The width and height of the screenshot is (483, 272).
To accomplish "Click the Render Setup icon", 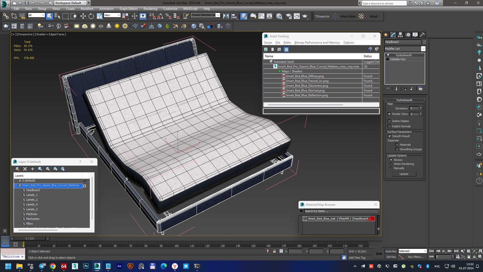I will click(x=289, y=16).
